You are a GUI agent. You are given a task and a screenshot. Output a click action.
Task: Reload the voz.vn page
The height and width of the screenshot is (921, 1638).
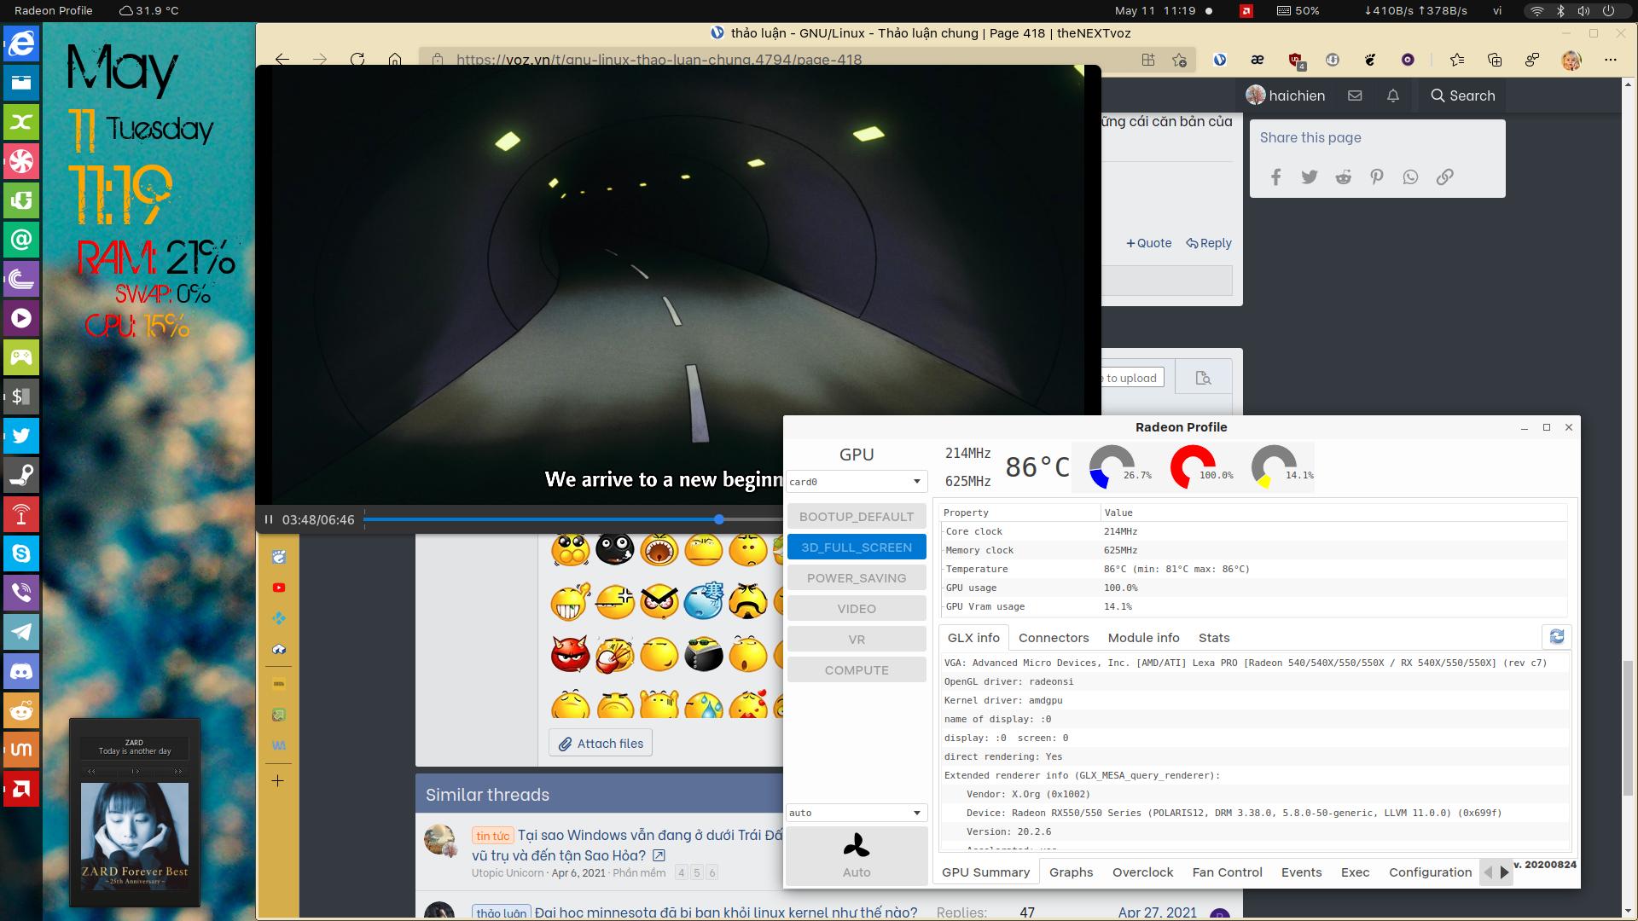pyautogui.click(x=357, y=60)
